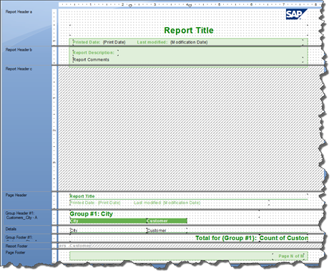This screenshot has height=275, width=334.
Task: Select the Print Date field
Action: [x=114, y=42]
